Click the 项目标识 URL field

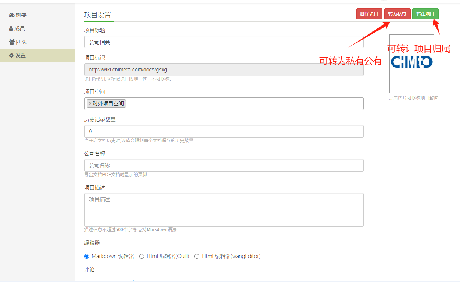pyautogui.click(x=224, y=70)
